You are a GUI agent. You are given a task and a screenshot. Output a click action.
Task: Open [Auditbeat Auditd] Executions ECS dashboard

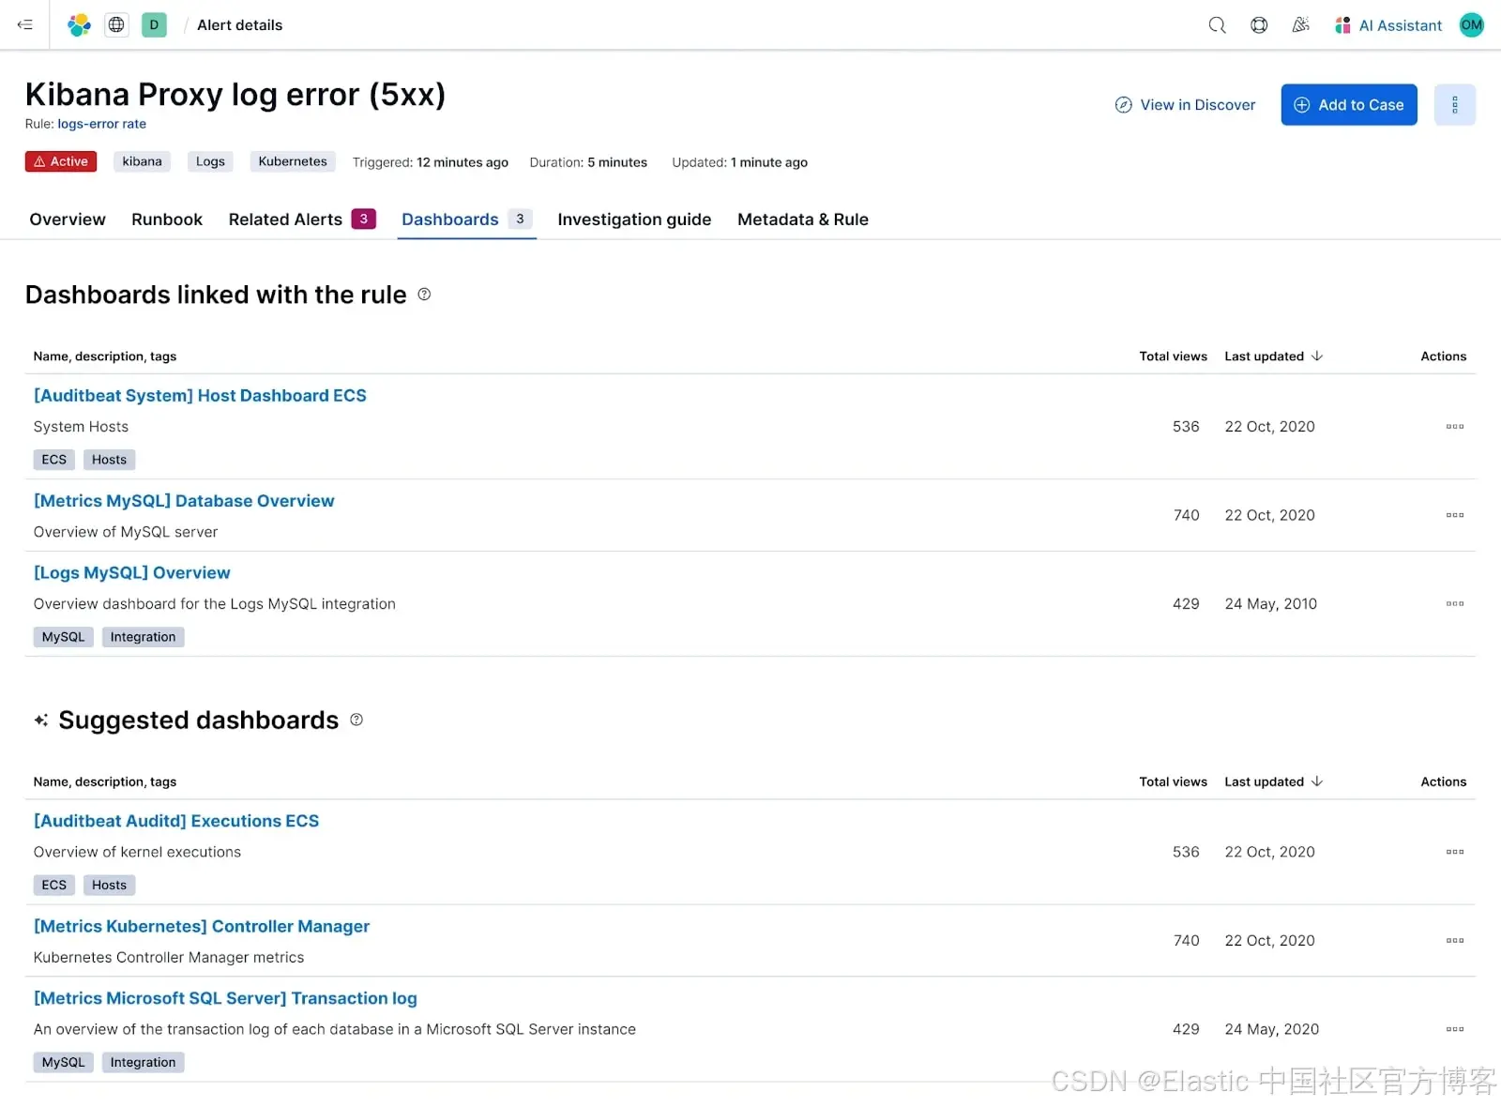coord(176,821)
